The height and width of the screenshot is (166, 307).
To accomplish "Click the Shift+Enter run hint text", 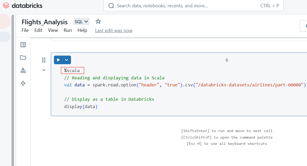I will (227, 131).
